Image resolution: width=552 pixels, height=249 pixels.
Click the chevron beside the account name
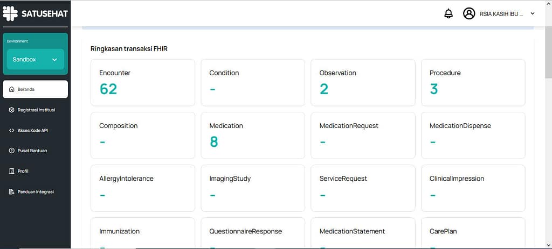533,13
